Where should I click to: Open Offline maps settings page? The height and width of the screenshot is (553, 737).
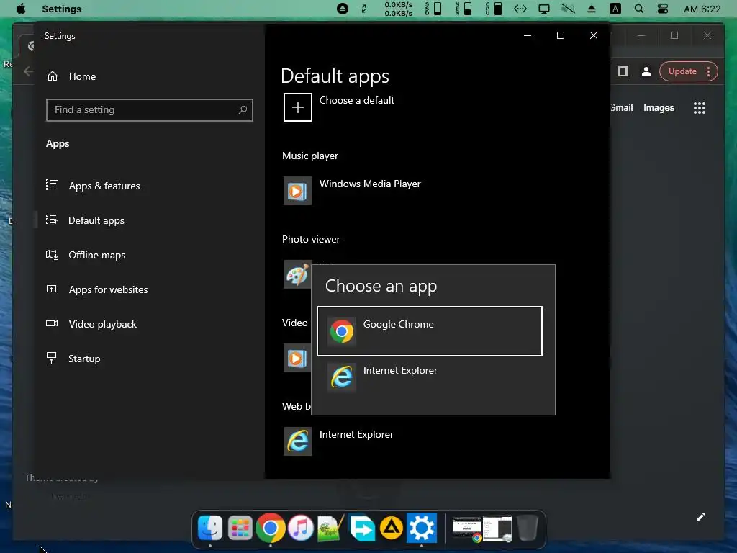150,255
